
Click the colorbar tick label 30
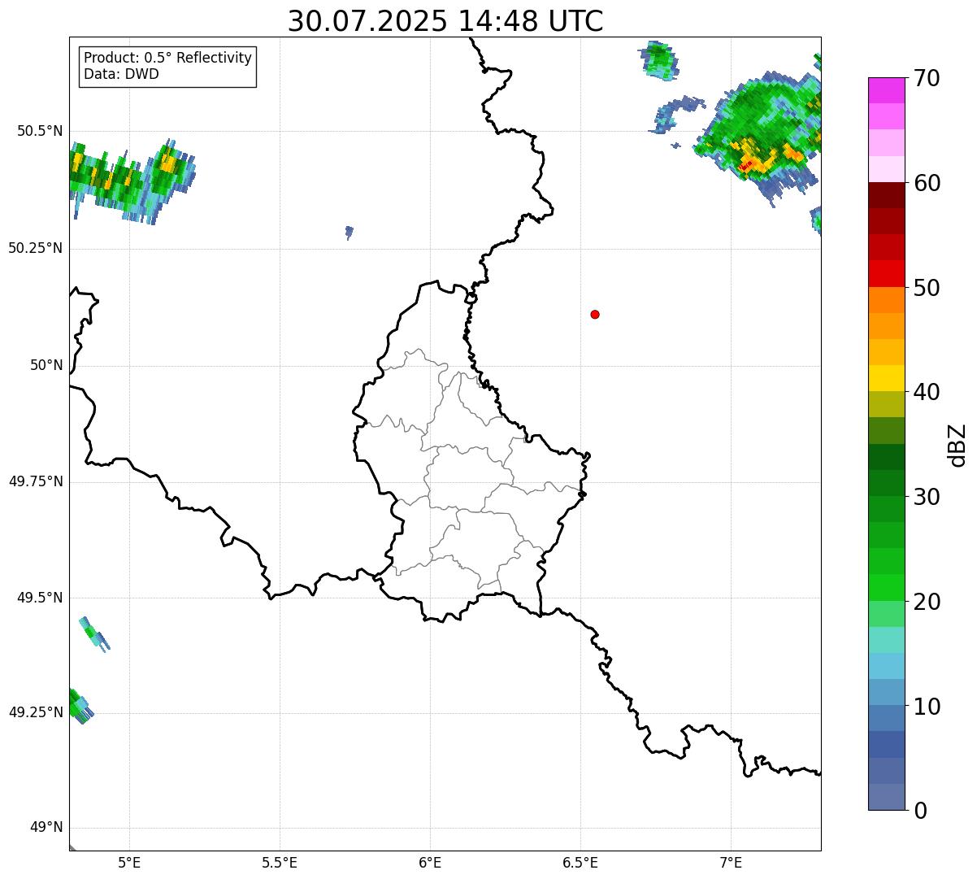coord(927,497)
